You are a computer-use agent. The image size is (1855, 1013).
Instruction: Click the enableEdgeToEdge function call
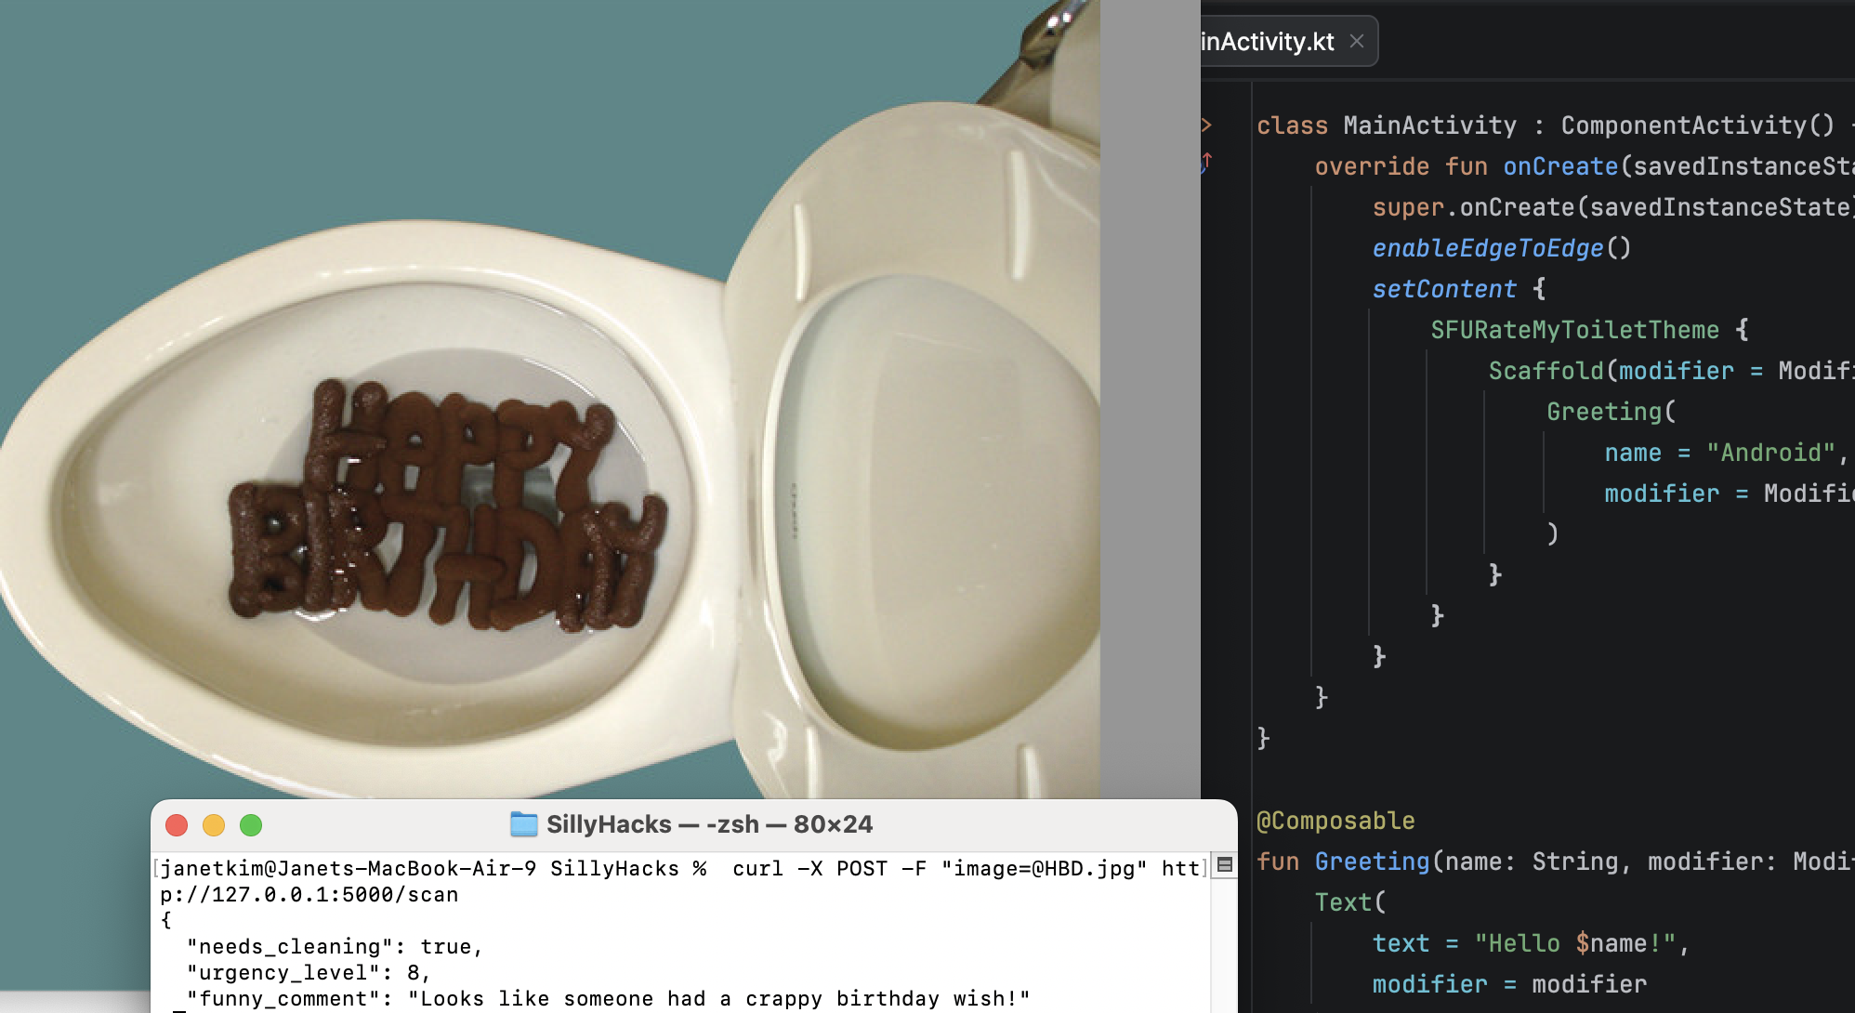click(1488, 248)
